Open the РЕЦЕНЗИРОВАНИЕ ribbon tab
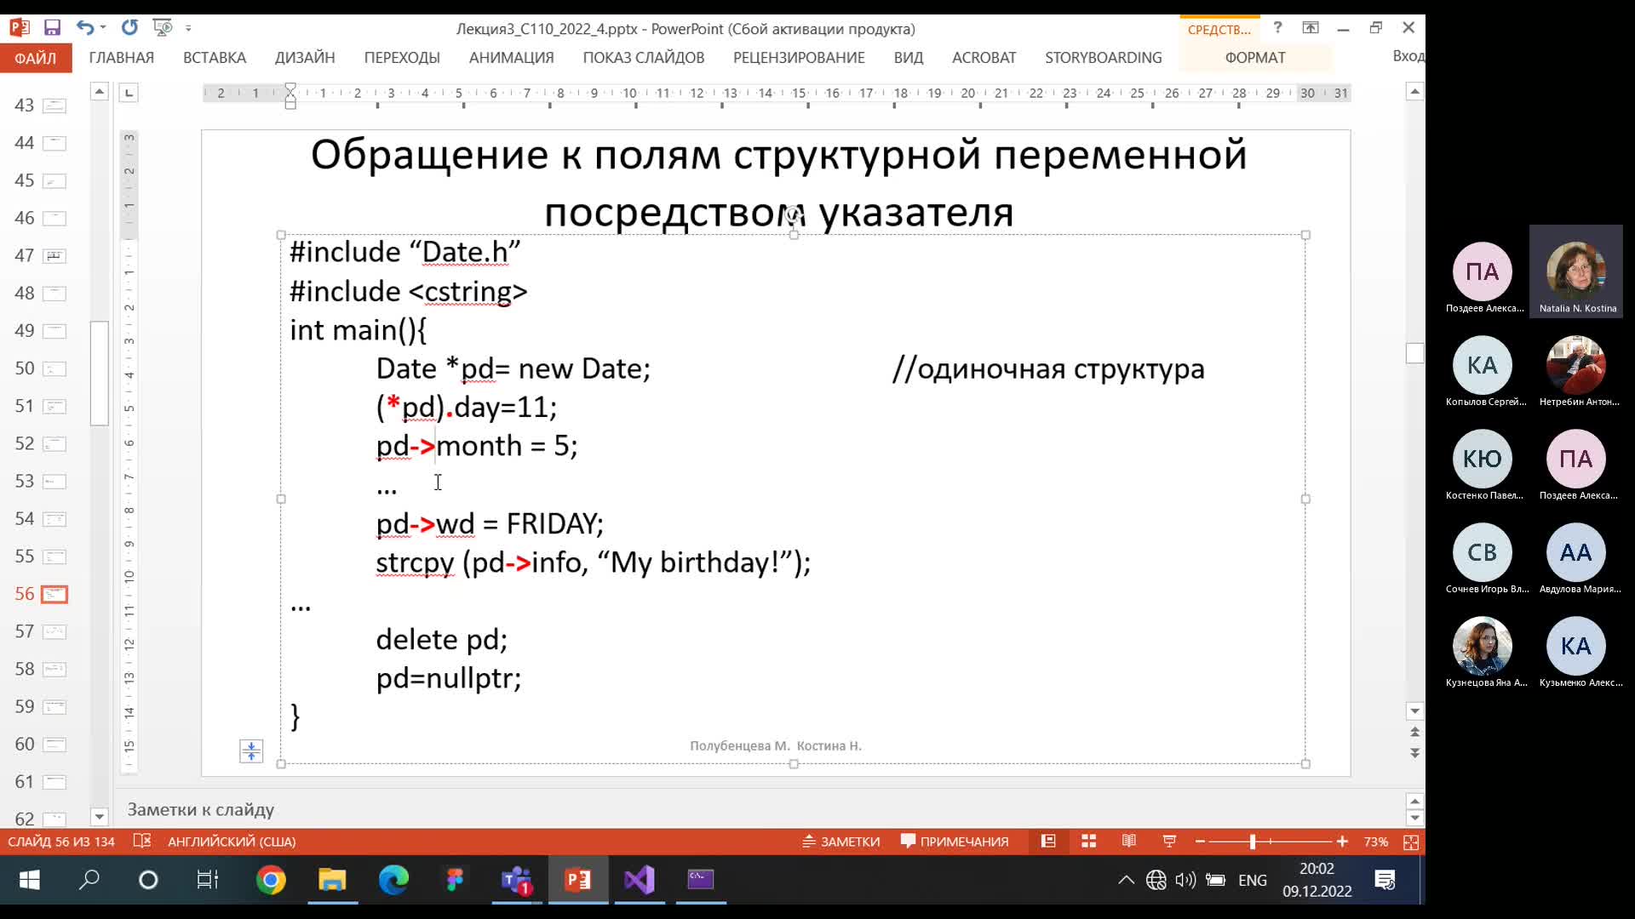1635x919 pixels. tap(799, 58)
